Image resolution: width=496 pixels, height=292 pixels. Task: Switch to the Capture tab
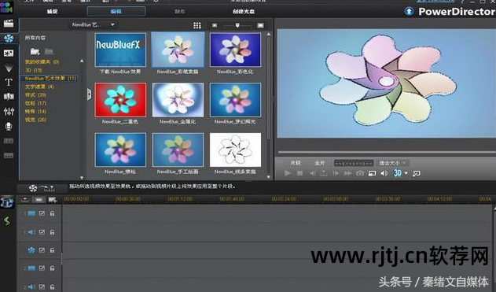(52, 11)
